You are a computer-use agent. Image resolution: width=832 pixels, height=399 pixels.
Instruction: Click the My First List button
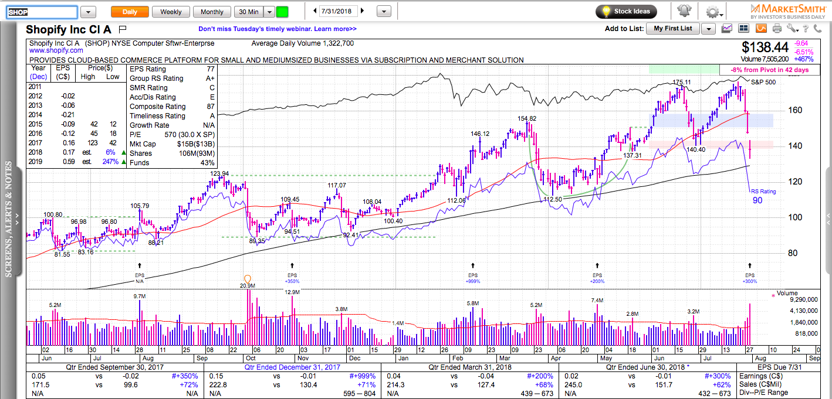tap(673, 28)
